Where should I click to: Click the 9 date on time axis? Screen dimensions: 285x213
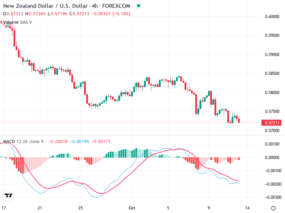[209, 208]
